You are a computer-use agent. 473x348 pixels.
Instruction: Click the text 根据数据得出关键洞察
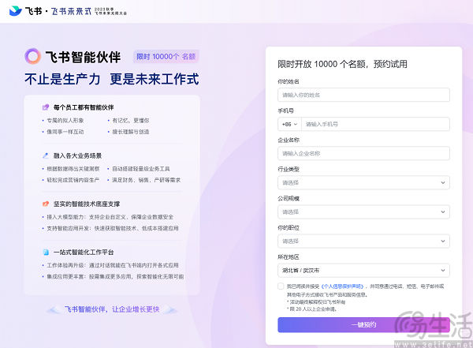(x=73, y=169)
